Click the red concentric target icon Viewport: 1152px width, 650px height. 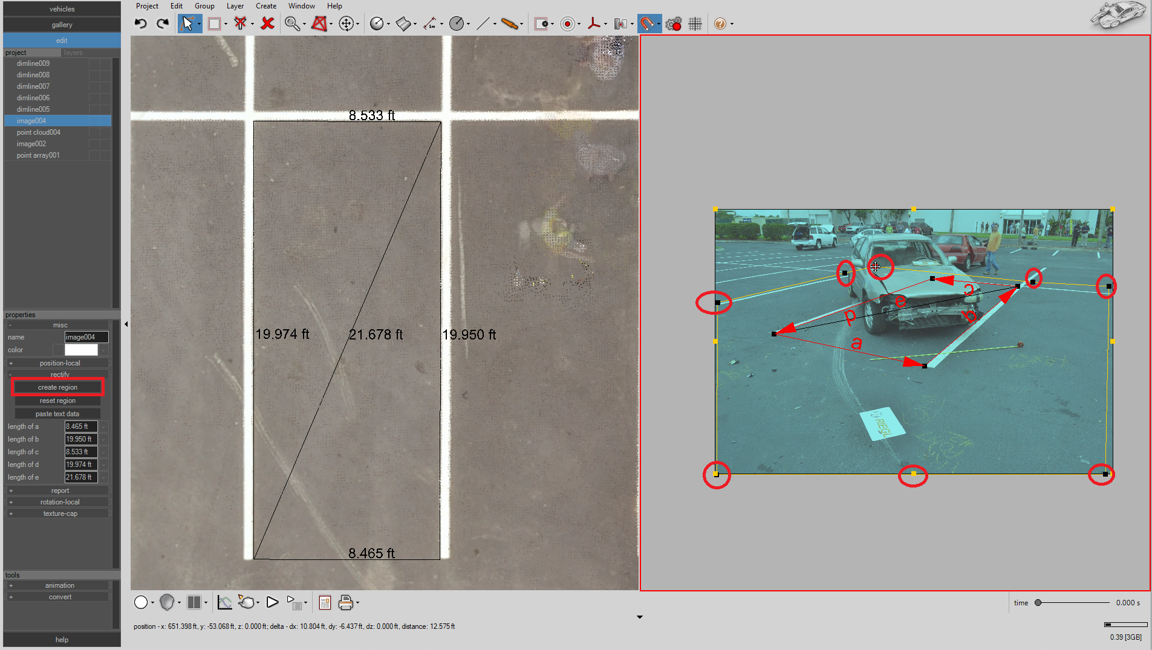point(567,24)
